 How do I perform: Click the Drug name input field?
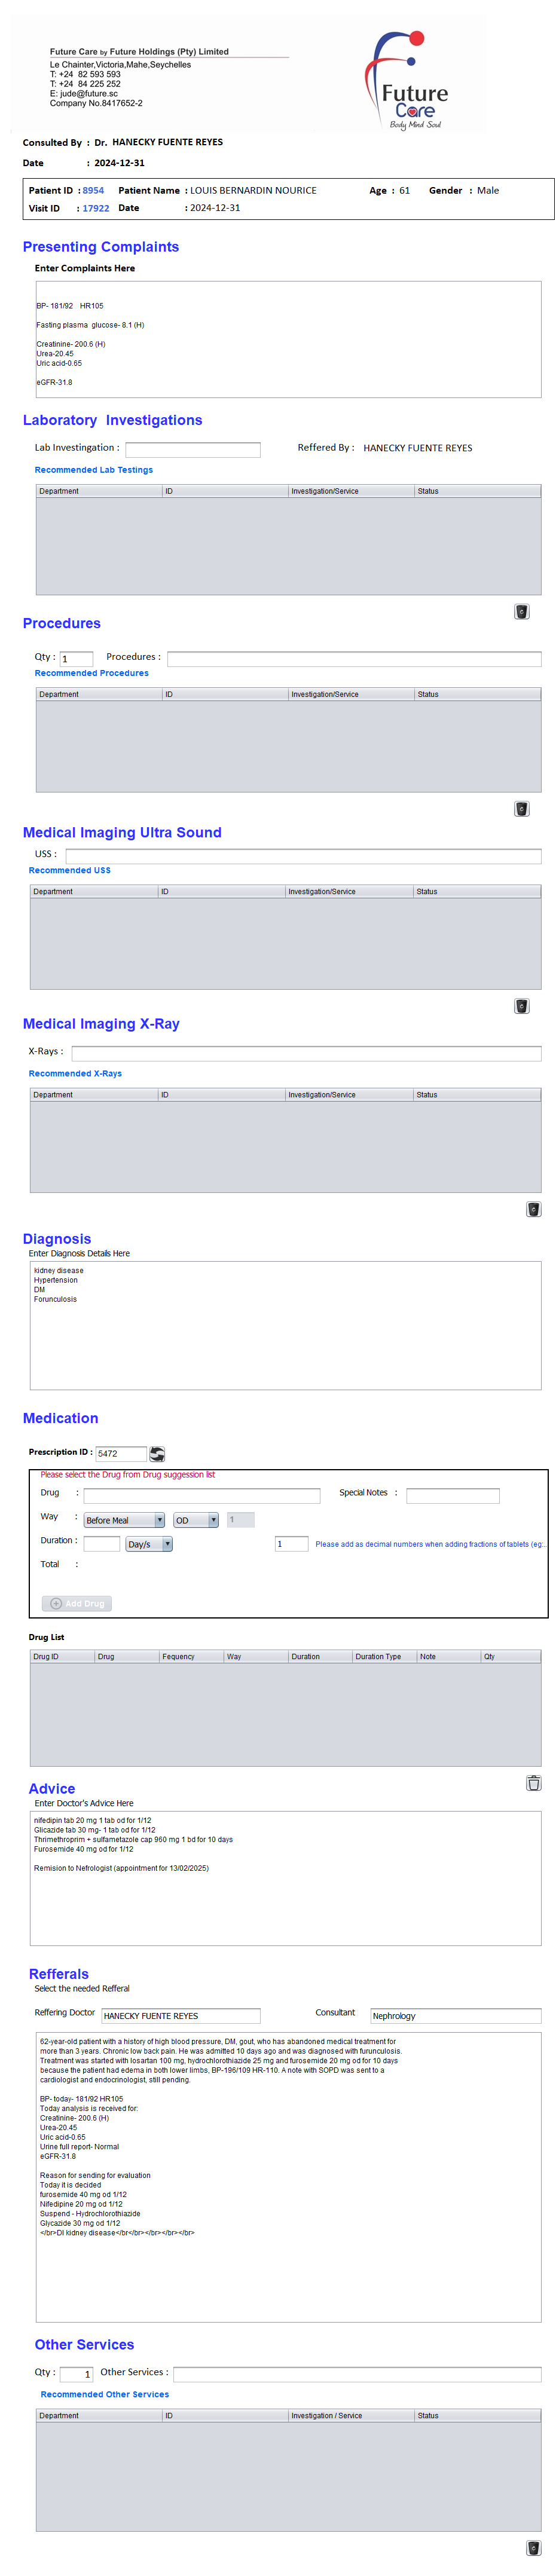[201, 1495]
